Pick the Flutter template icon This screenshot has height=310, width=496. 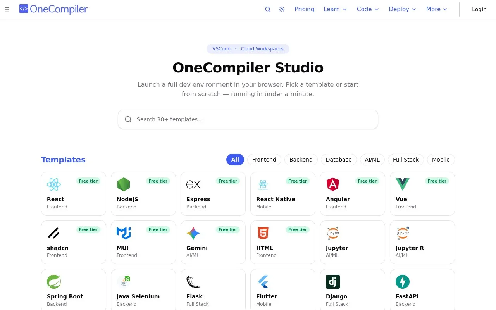click(x=263, y=282)
